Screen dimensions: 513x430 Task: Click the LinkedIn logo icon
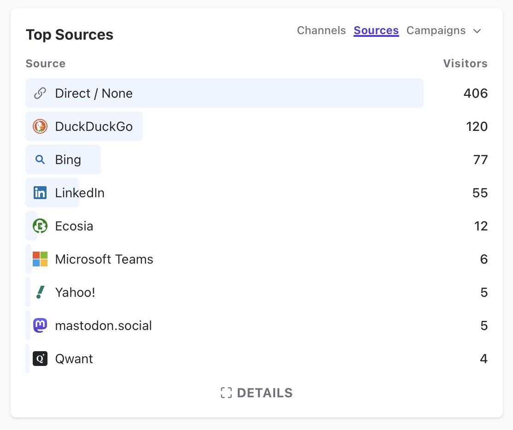pyautogui.click(x=40, y=193)
